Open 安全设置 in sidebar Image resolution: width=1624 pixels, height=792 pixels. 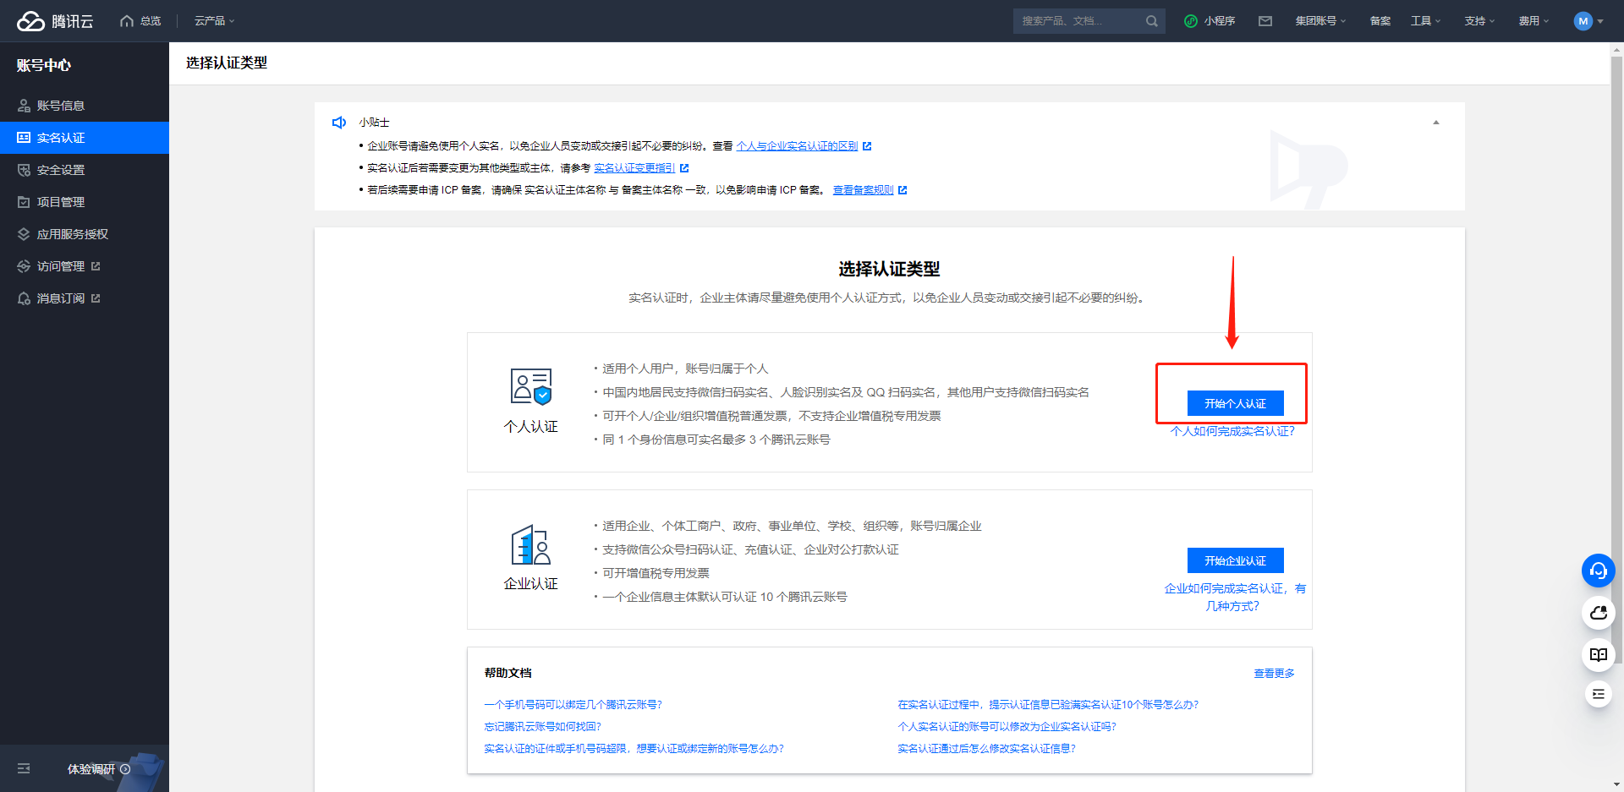(85, 170)
